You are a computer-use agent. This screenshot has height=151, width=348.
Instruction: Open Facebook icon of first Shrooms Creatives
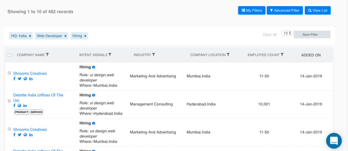point(14,79)
